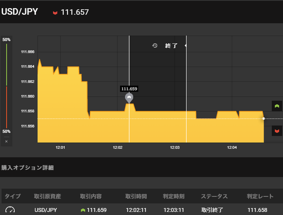Click the 111.662 price axis label
This screenshot has height=215, width=283.
28,82
